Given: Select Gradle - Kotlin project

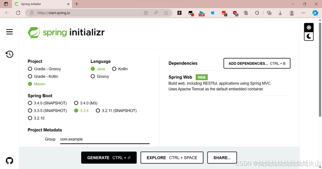Looking at the screenshot, I should click(43, 76).
